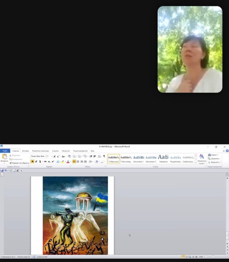This screenshot has width=229, height=262.
Task: Apply the red font color swatch
Action: 68,161
